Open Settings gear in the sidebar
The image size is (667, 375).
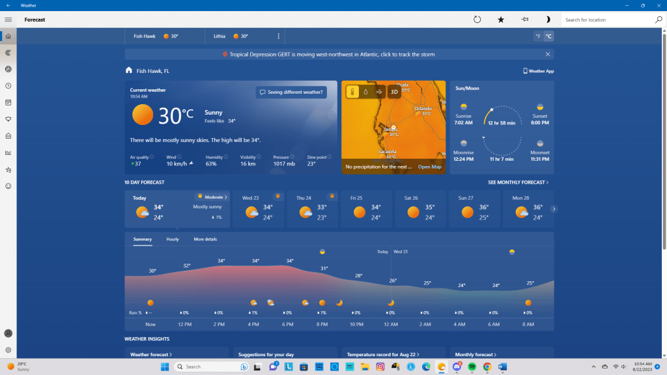[x=8, y=350]
